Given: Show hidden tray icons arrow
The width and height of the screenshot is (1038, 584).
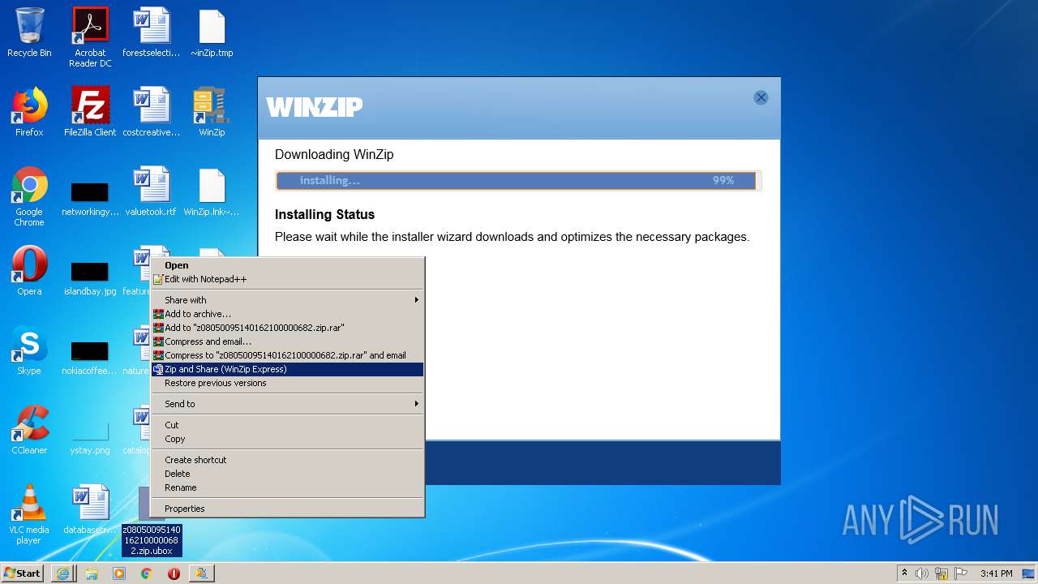Looking at the screenshot, I should point(904,573).
